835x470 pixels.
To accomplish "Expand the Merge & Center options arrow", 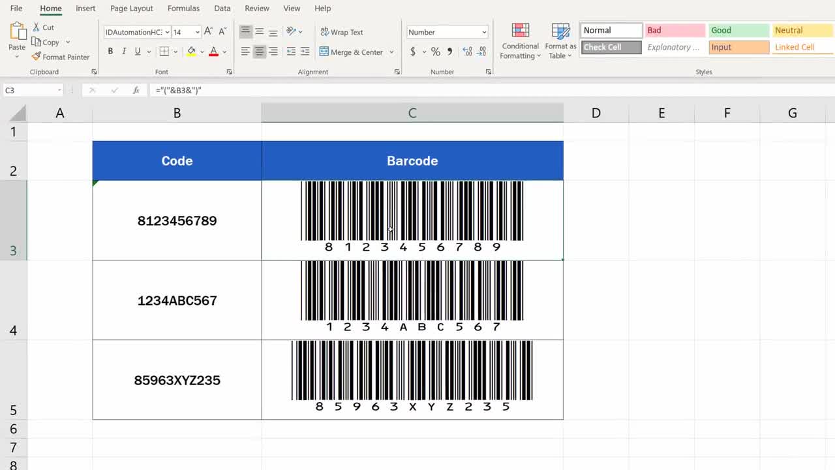I will tap(391, 52).
